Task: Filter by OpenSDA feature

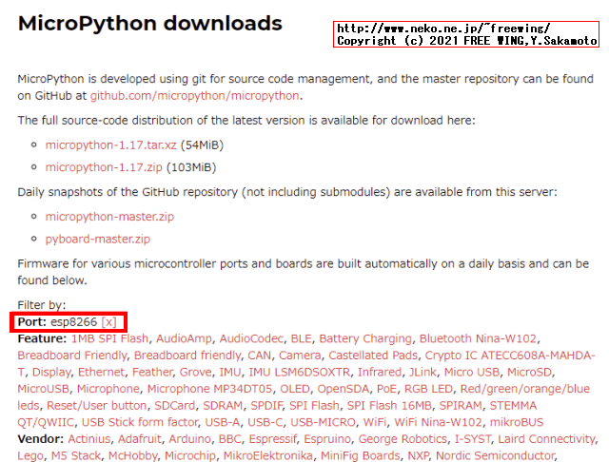Action: pyautogui.click(x=343, y=389)
